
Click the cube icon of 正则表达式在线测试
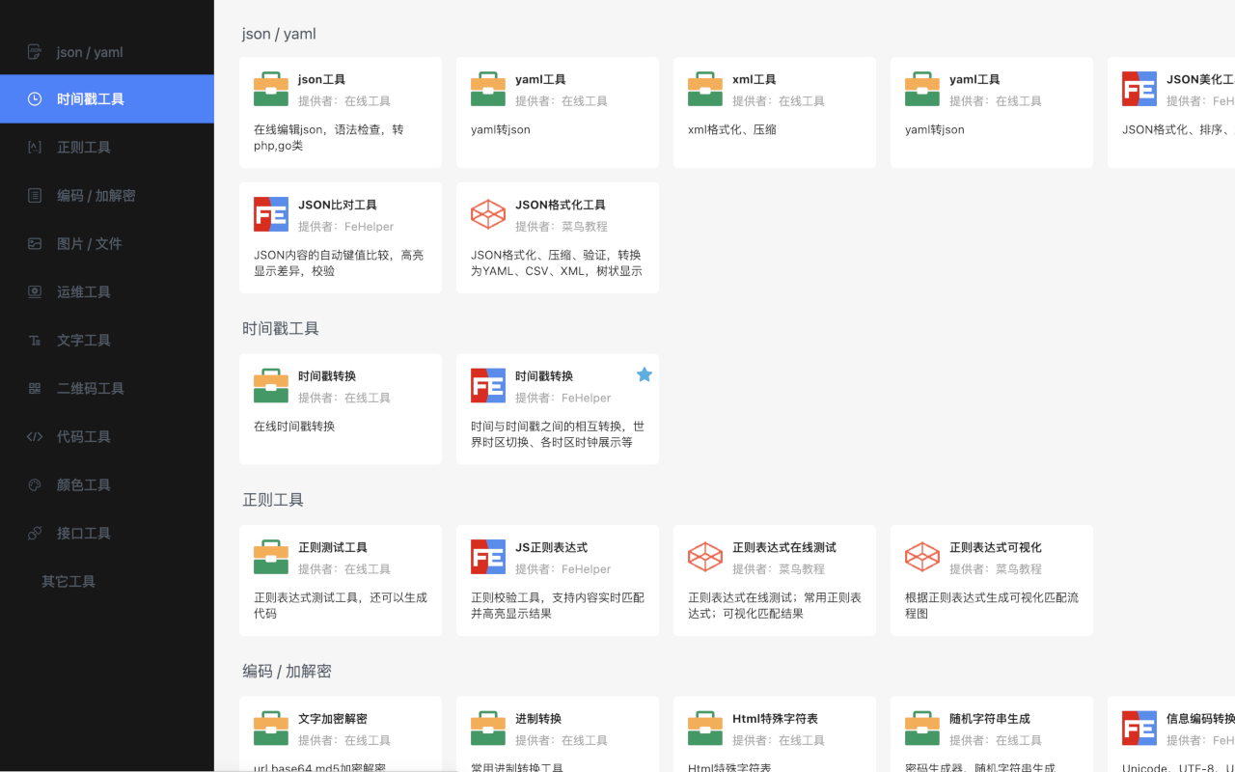[705, 557]
